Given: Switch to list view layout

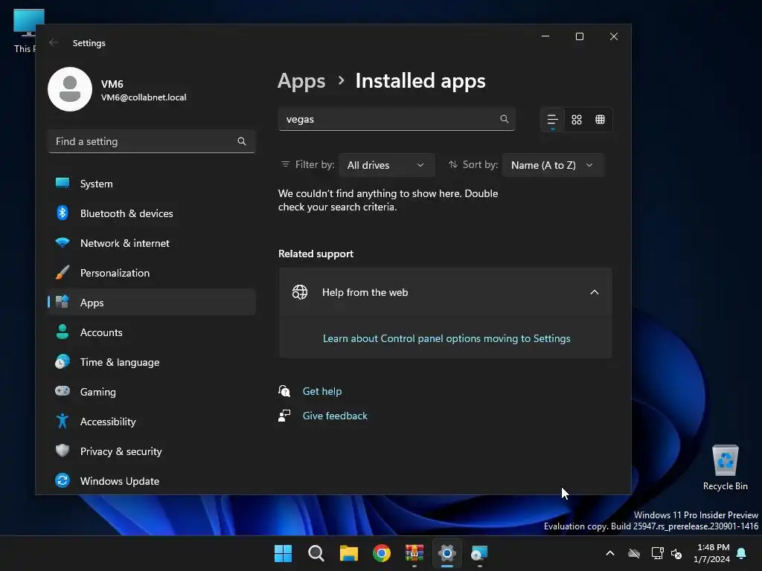Looking at the screenshot, I should click(x=553, y=120).
